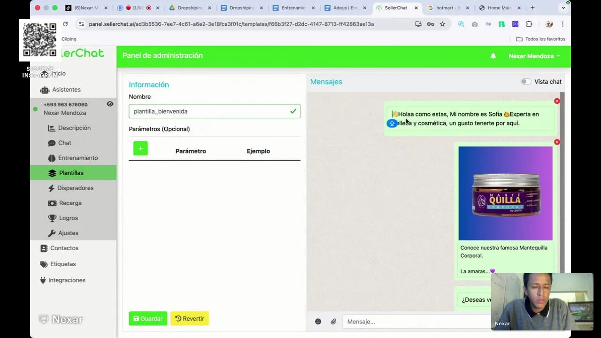This screenshot has height=338, width=601.
Task: Open a new browser tab
Action: [x=532, y=8]
